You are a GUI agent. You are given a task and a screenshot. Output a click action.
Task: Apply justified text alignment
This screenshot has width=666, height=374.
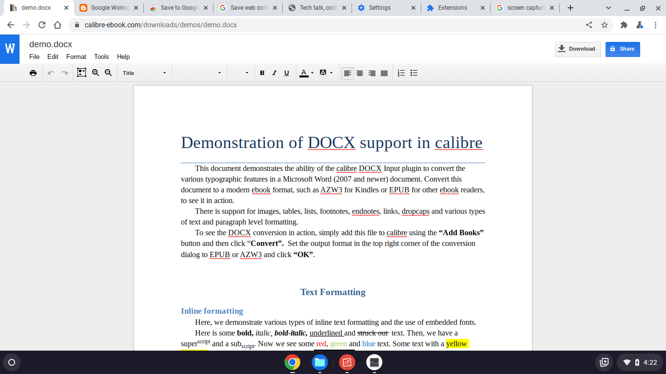pyautogui.click(x=384, y=73)
